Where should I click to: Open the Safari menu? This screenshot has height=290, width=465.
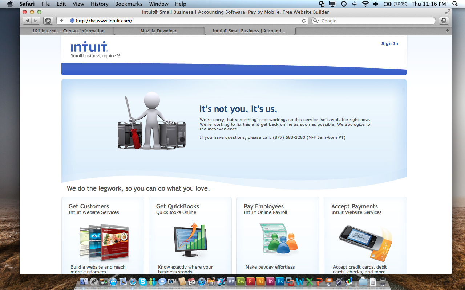(27, 4)
